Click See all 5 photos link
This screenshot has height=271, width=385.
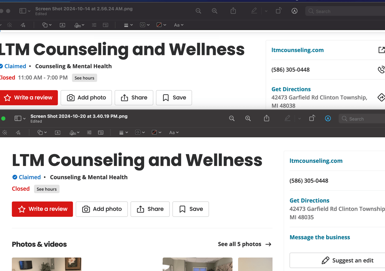point(245,244)
